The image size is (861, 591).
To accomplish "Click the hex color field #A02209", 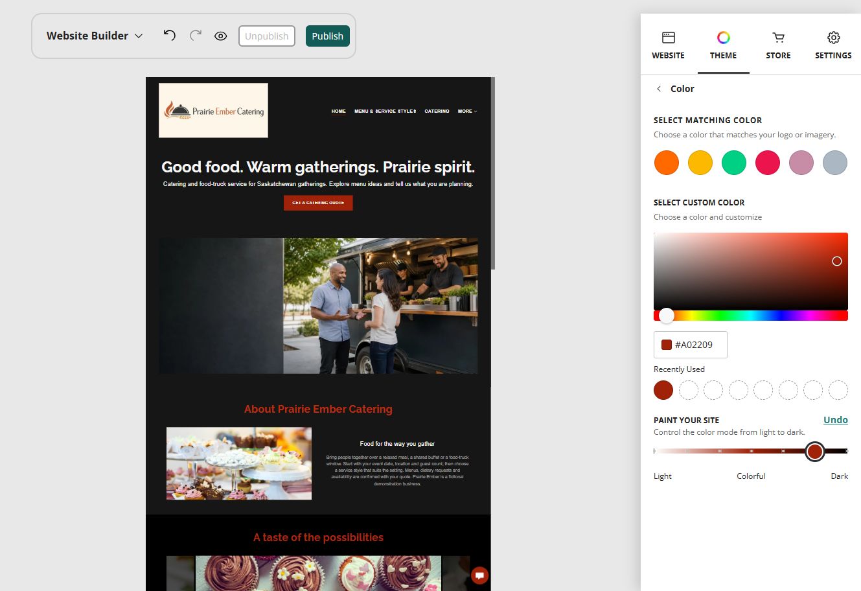I will click(x=691, y=345).
